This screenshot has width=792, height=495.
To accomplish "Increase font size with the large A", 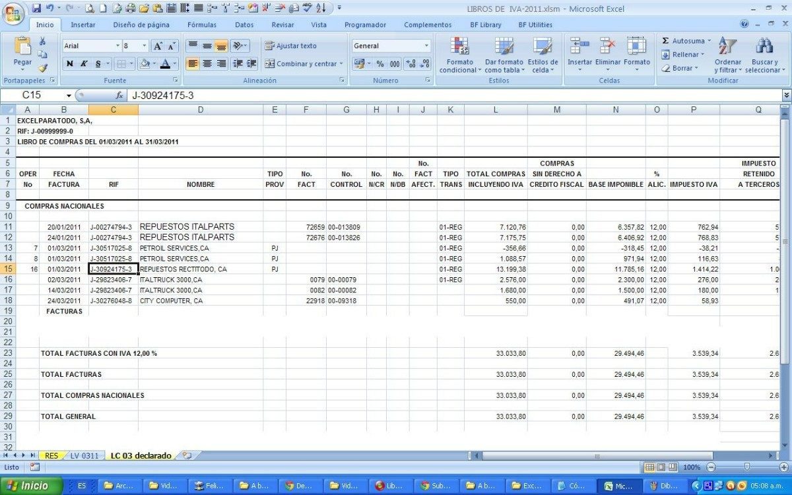I will [x=157, y=46].
